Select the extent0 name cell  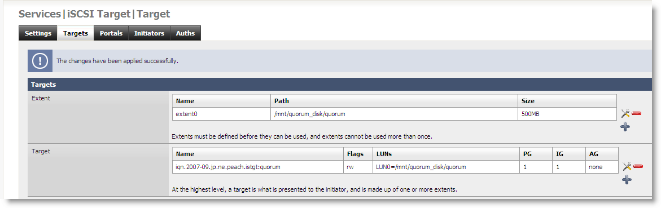click(x=221, y=114)
